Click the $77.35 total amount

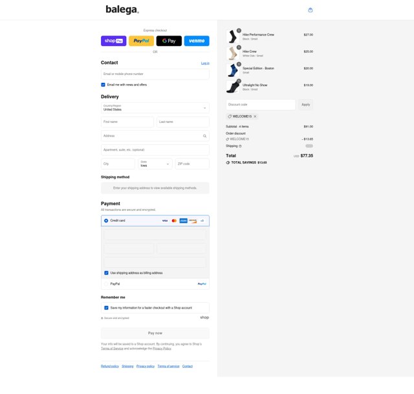307,156
